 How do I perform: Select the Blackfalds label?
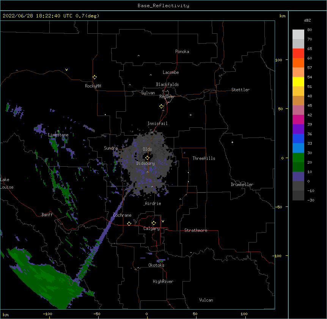[x=167, y=84]
